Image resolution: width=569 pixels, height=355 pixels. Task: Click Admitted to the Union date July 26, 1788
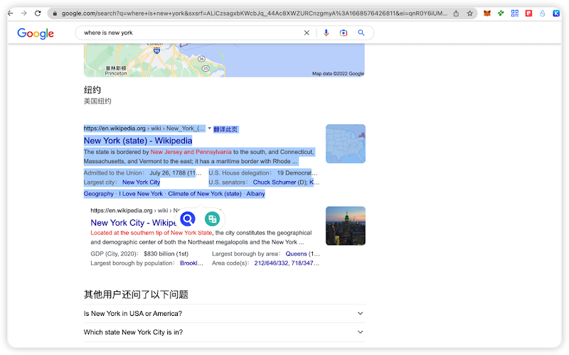tap(175, 173)
